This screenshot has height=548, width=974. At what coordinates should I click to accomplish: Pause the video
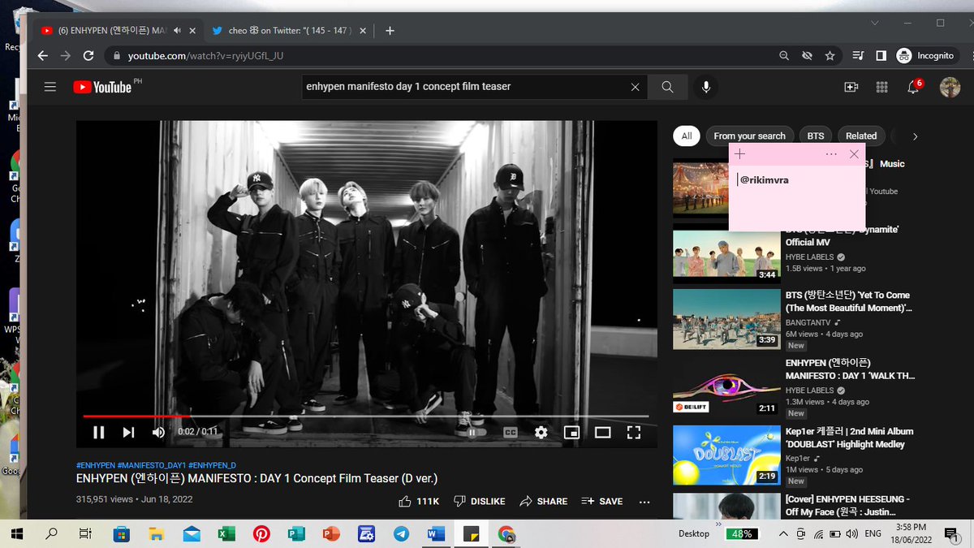[98, 433]
